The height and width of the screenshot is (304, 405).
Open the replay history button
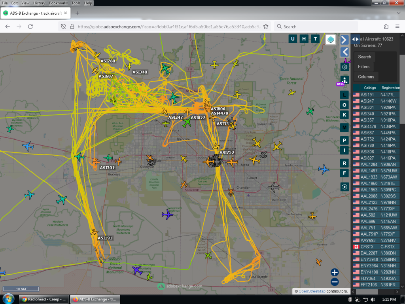344,187
